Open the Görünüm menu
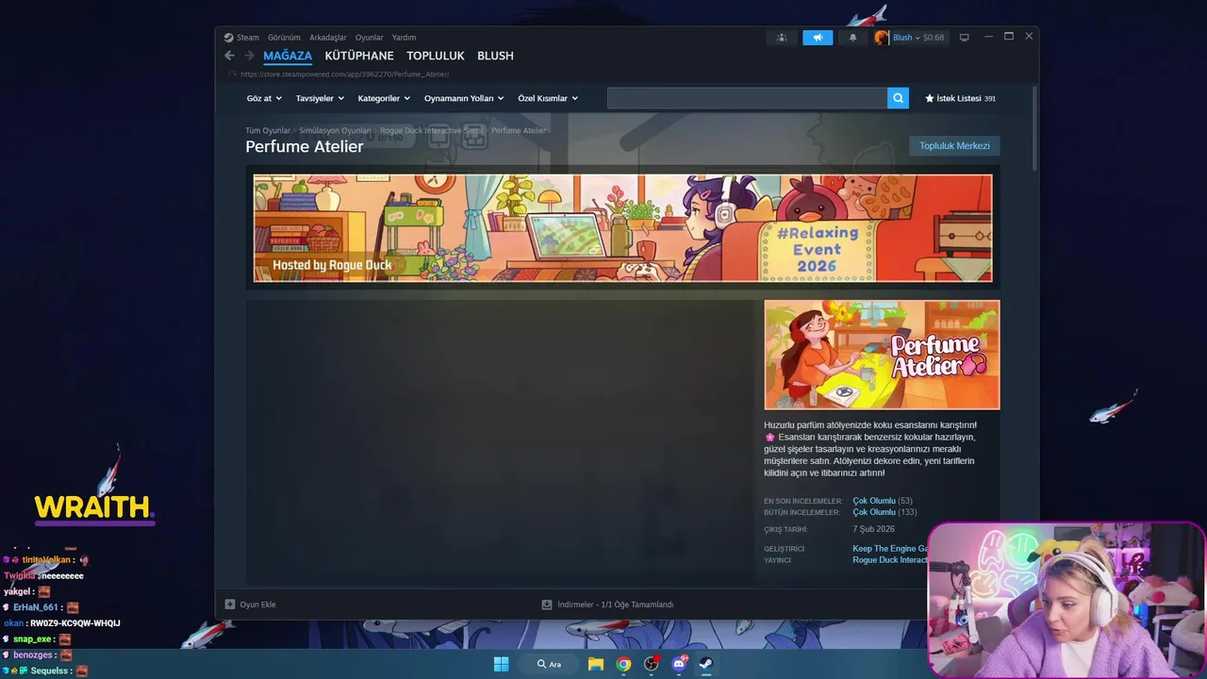The width and height of the screenshot is (1207, 679). pyautogui.click(x=284, y=38)
